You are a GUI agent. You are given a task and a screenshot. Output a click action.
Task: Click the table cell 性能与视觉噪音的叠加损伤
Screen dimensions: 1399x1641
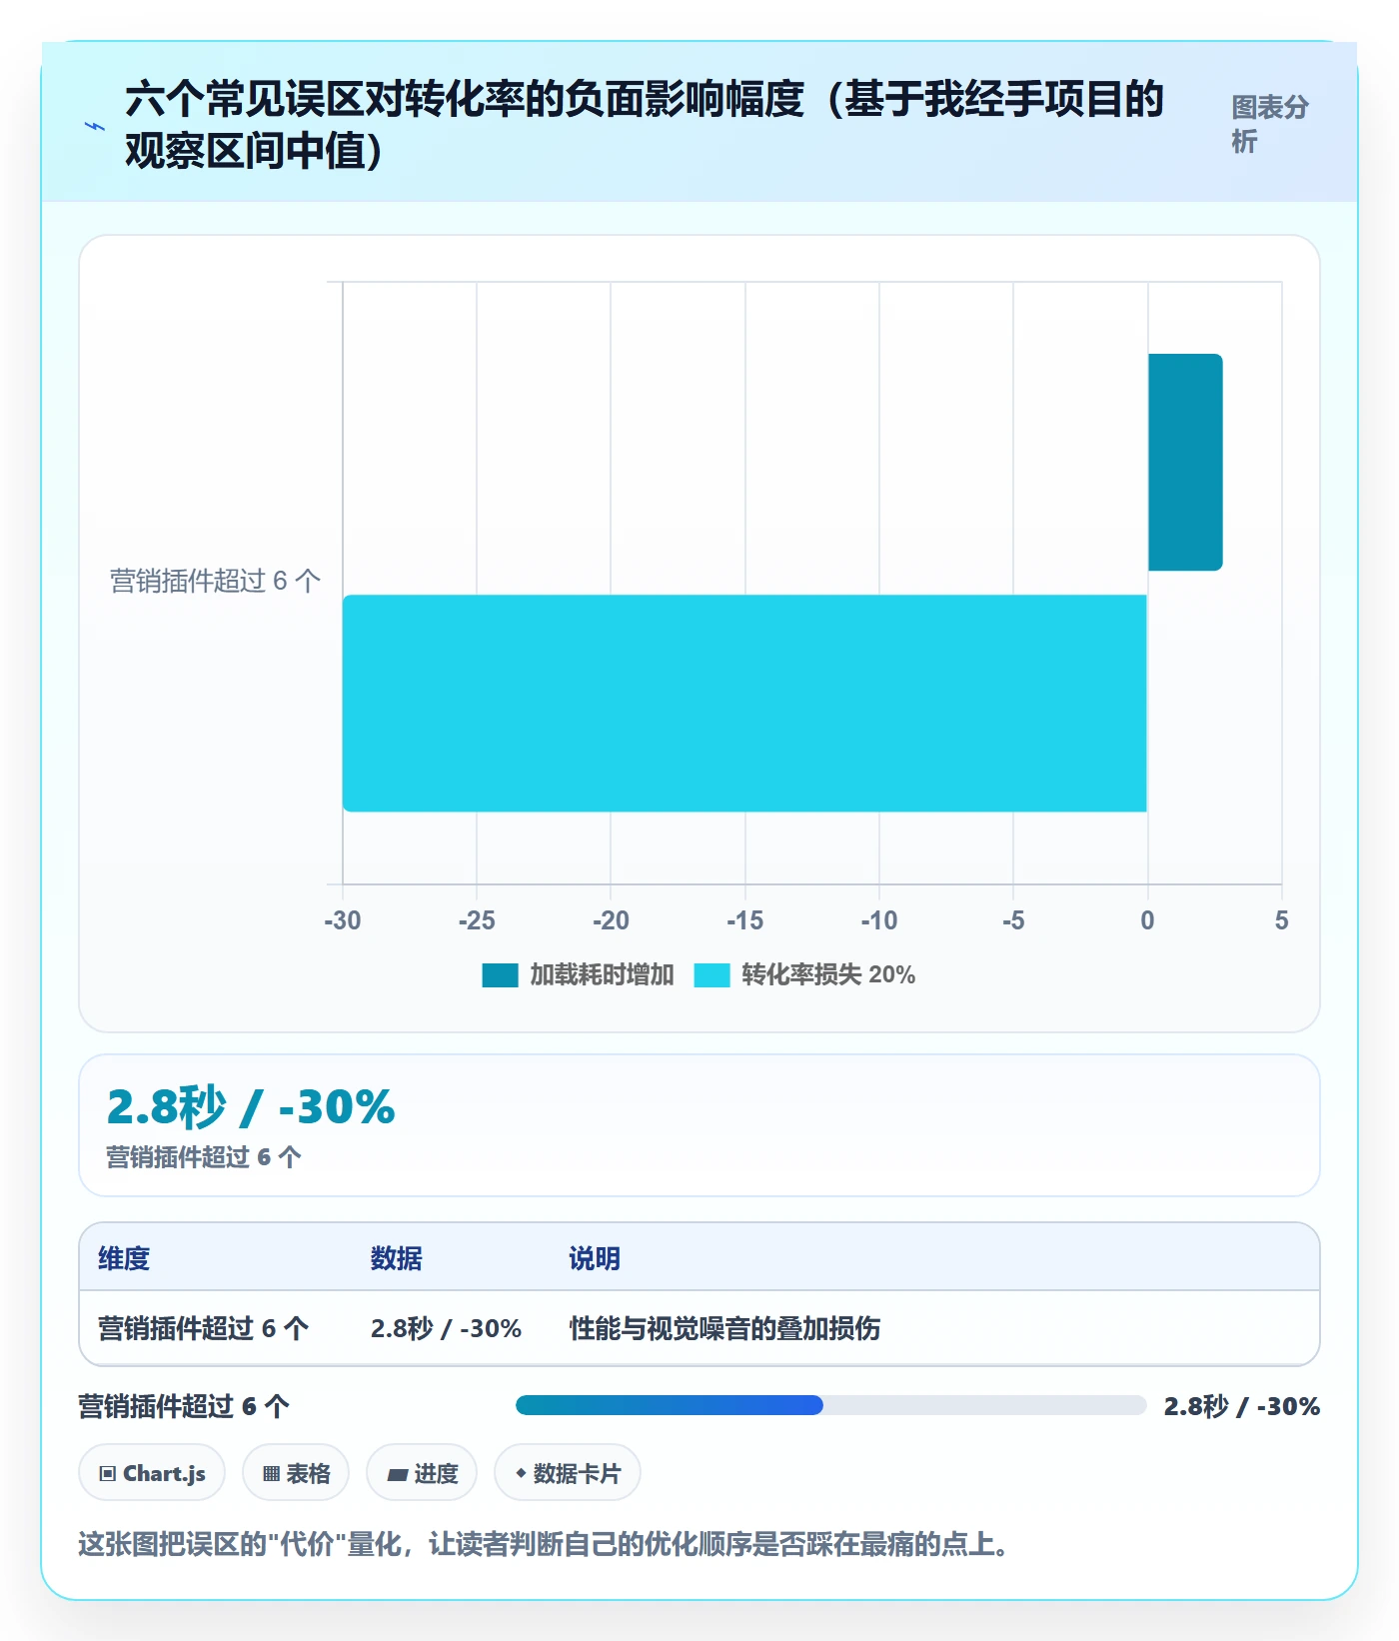(724, 1328)
